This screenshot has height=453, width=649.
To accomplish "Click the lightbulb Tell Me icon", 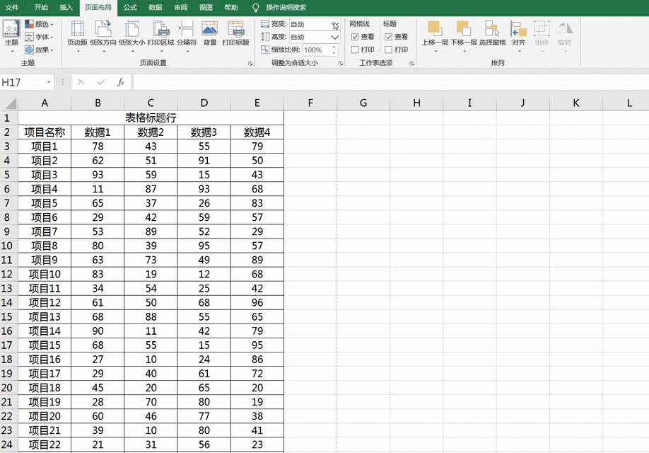I will click(x=256, y=8).
